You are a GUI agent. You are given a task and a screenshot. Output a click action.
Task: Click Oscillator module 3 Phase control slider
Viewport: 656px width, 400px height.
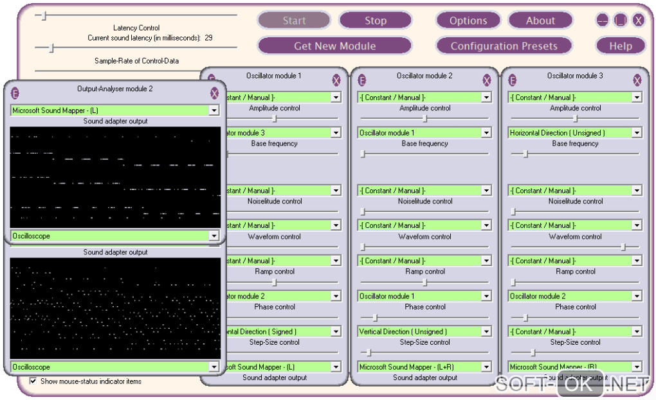coord(525,318)
